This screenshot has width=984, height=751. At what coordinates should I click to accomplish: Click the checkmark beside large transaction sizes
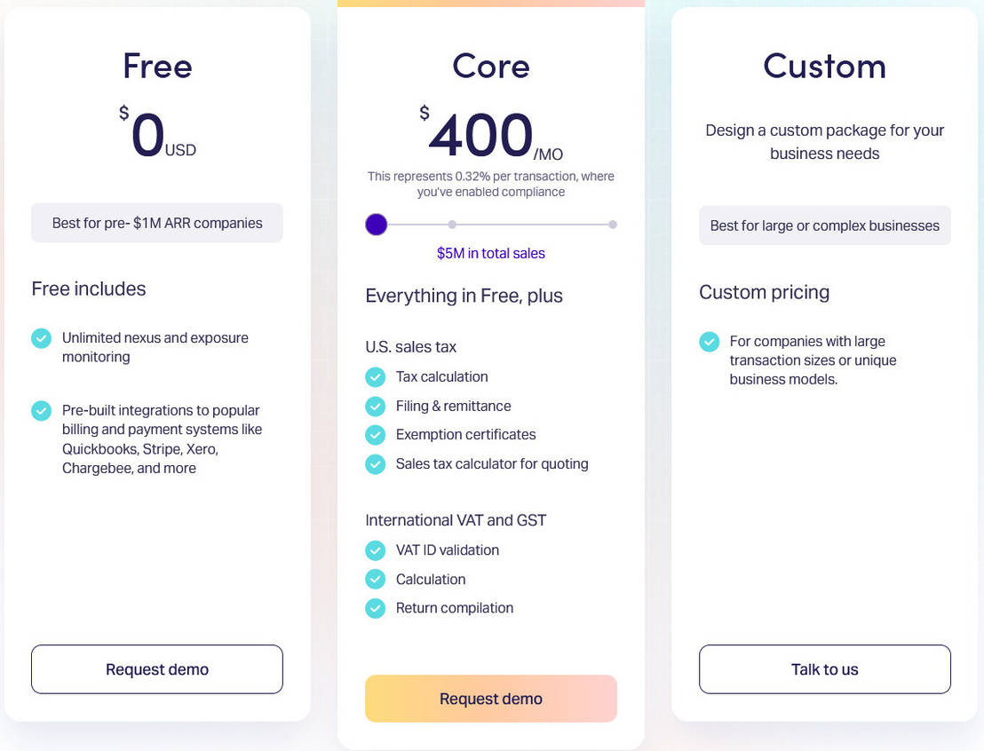pyautogui.click(x=709, y=342)
